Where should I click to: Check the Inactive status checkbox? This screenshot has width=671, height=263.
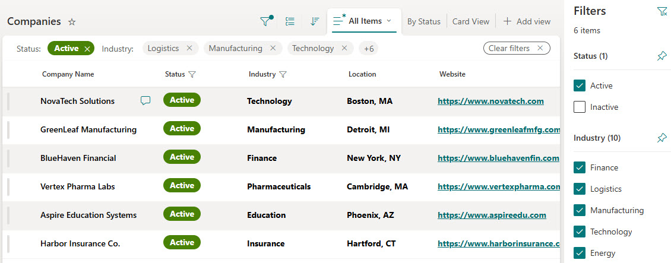coord(580,107)
